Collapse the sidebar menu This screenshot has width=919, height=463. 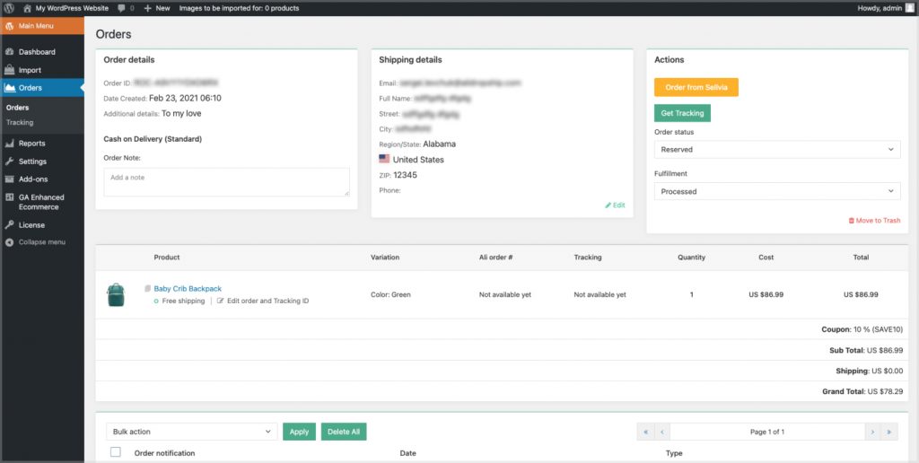(x=38, y=242)
